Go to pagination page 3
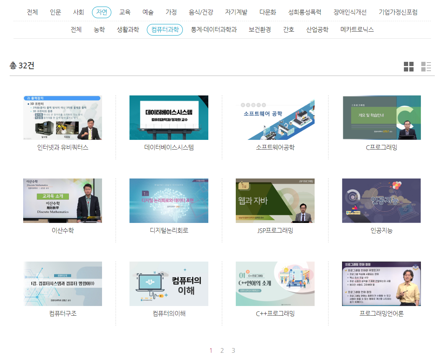The height and width of the screenshot is (357, 441). pyautogui.click(x=233, y=350)
